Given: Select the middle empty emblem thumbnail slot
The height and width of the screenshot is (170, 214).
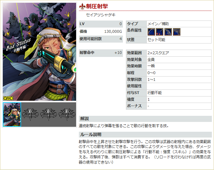Looking at the screenshot, I should [48, 115].
